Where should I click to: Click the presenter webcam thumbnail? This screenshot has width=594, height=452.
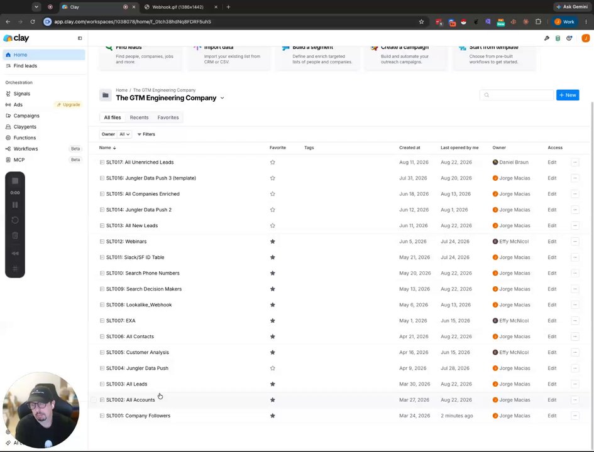pos(41,410)
